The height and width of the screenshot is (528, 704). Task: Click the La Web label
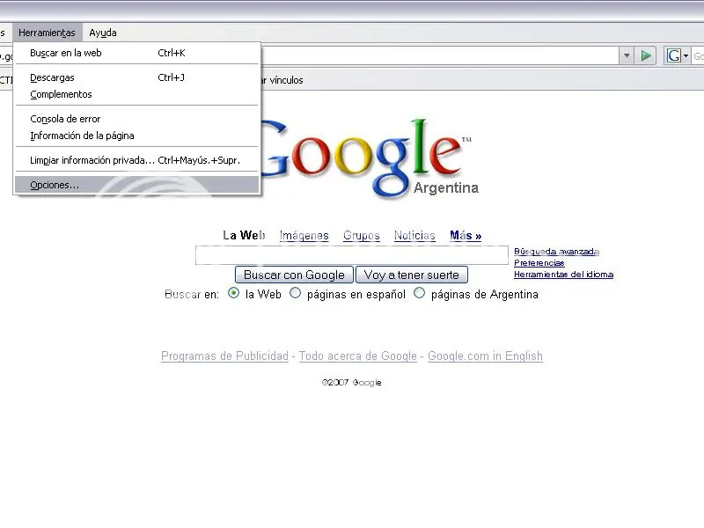(244, 235)
